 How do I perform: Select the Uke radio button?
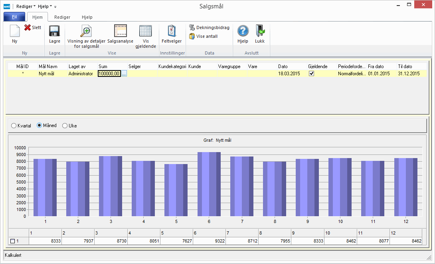pos(65,126)
